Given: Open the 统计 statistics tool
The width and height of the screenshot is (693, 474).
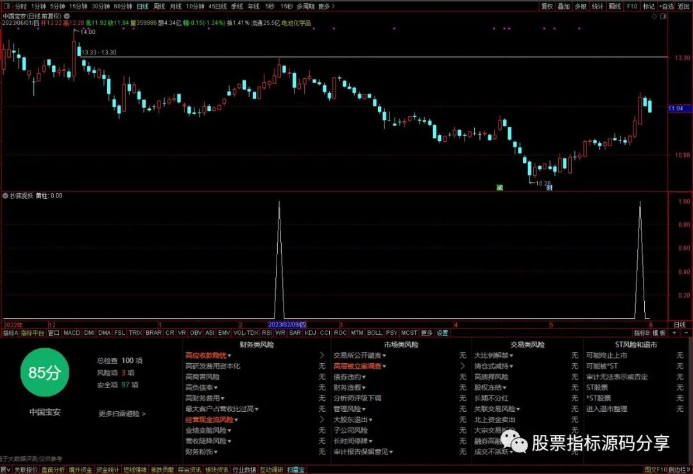Looking at the screenshot, I should [597, 6].
